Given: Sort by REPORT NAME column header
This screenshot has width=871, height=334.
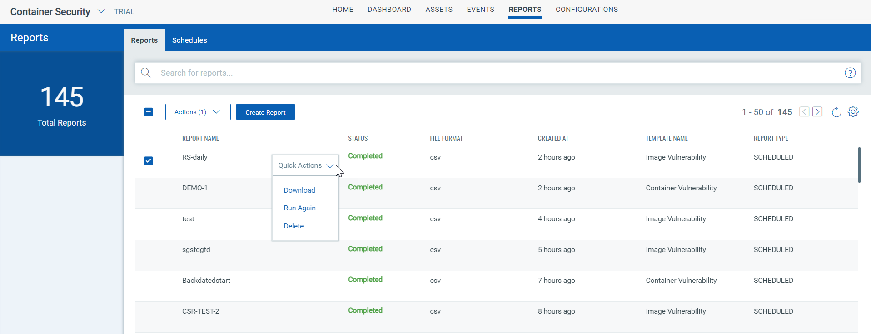Looking at the screenshot, I should [x=200, y=139].
